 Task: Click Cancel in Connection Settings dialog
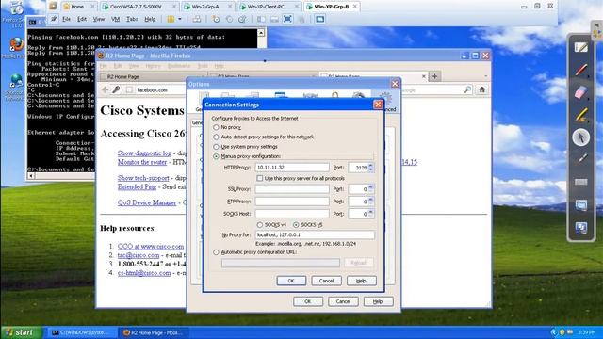pyautogui.click(x=326, y=281)
